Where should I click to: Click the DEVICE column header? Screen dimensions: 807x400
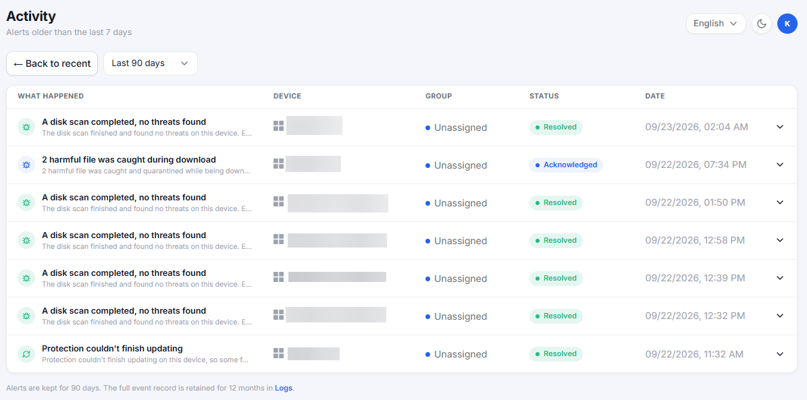[x=287, y=96]
